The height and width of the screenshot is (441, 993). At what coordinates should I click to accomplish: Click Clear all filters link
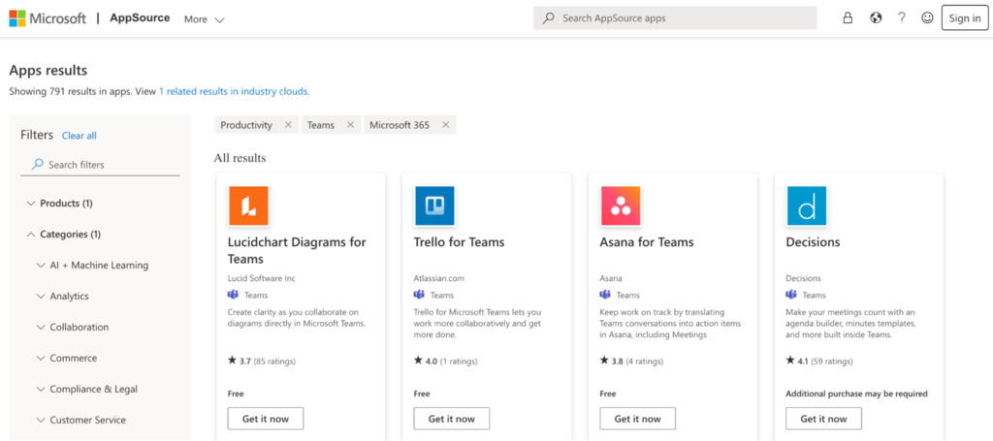pos(80,136)
